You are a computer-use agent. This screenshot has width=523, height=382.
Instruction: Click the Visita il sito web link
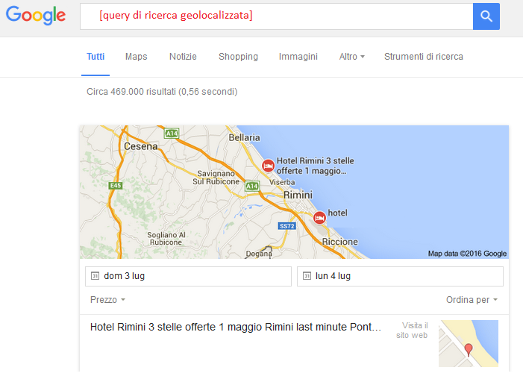pos(414,331)
